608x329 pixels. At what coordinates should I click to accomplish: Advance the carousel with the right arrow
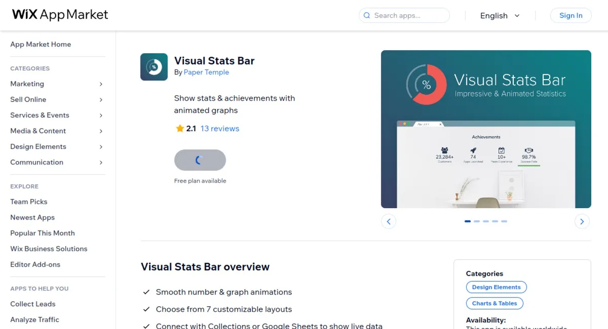tap(582, 221)
